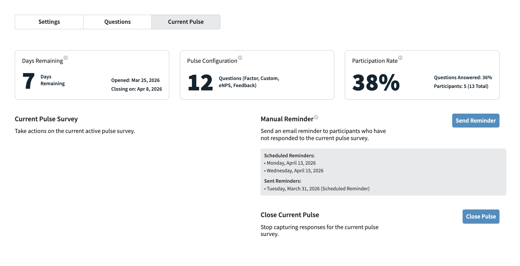Click the 38% participation figure
The image size is (520, 266).
tap(376, 82)
